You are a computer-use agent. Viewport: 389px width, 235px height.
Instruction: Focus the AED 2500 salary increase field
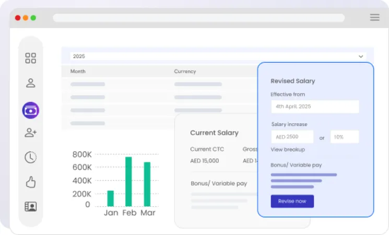pyautogui.click(x=292, y=137)
